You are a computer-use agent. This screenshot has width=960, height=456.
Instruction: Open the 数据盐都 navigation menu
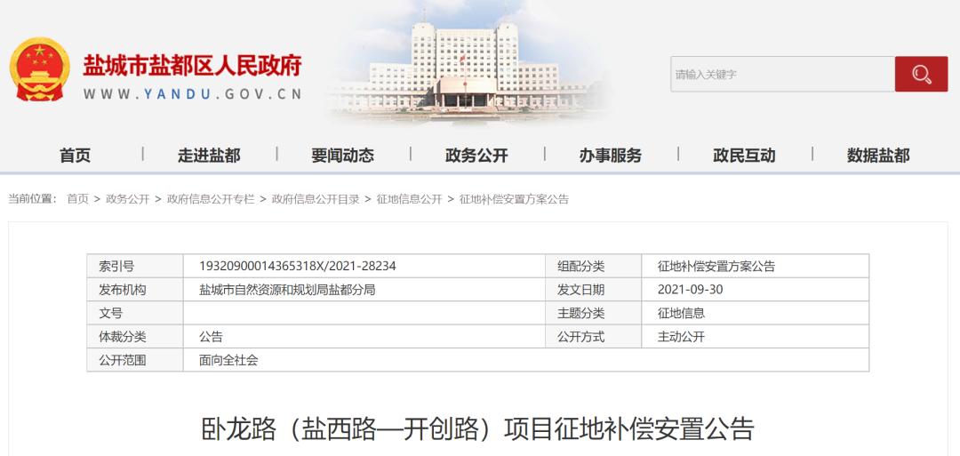tap(878, 156)
